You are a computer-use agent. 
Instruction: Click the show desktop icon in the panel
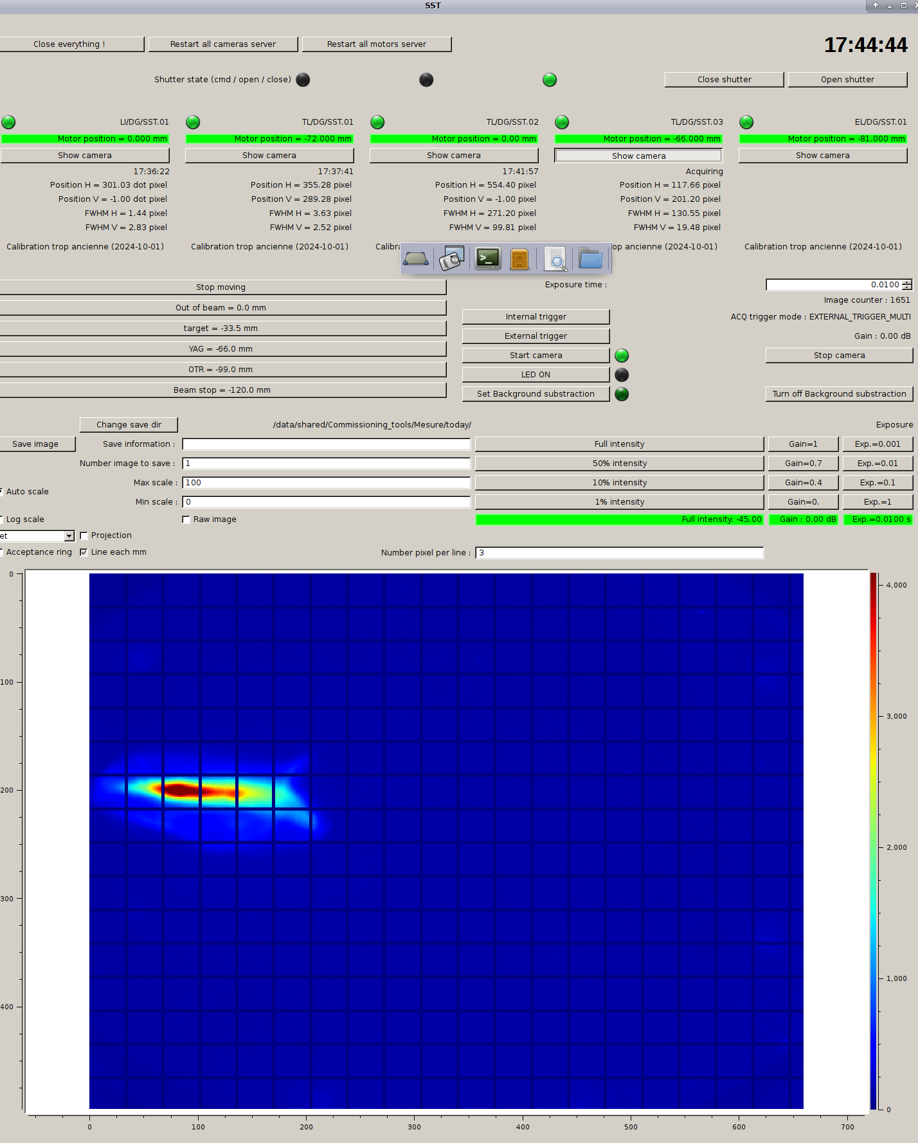click(x=416, y=259)
